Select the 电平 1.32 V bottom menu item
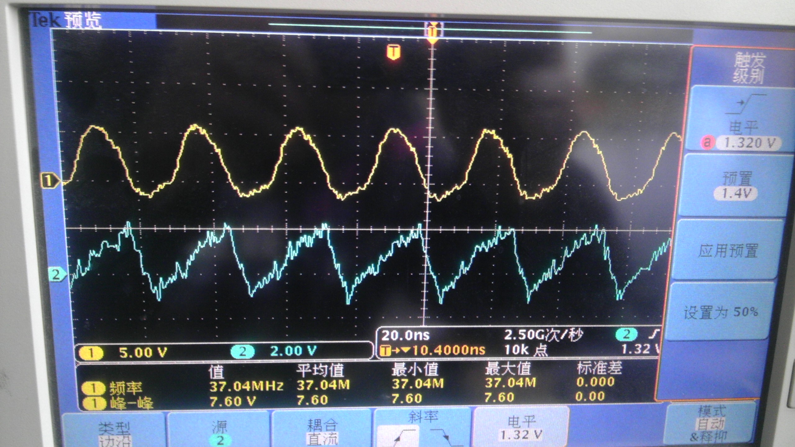795x447 pixels. pyautogui.click(x=521, y=428)
